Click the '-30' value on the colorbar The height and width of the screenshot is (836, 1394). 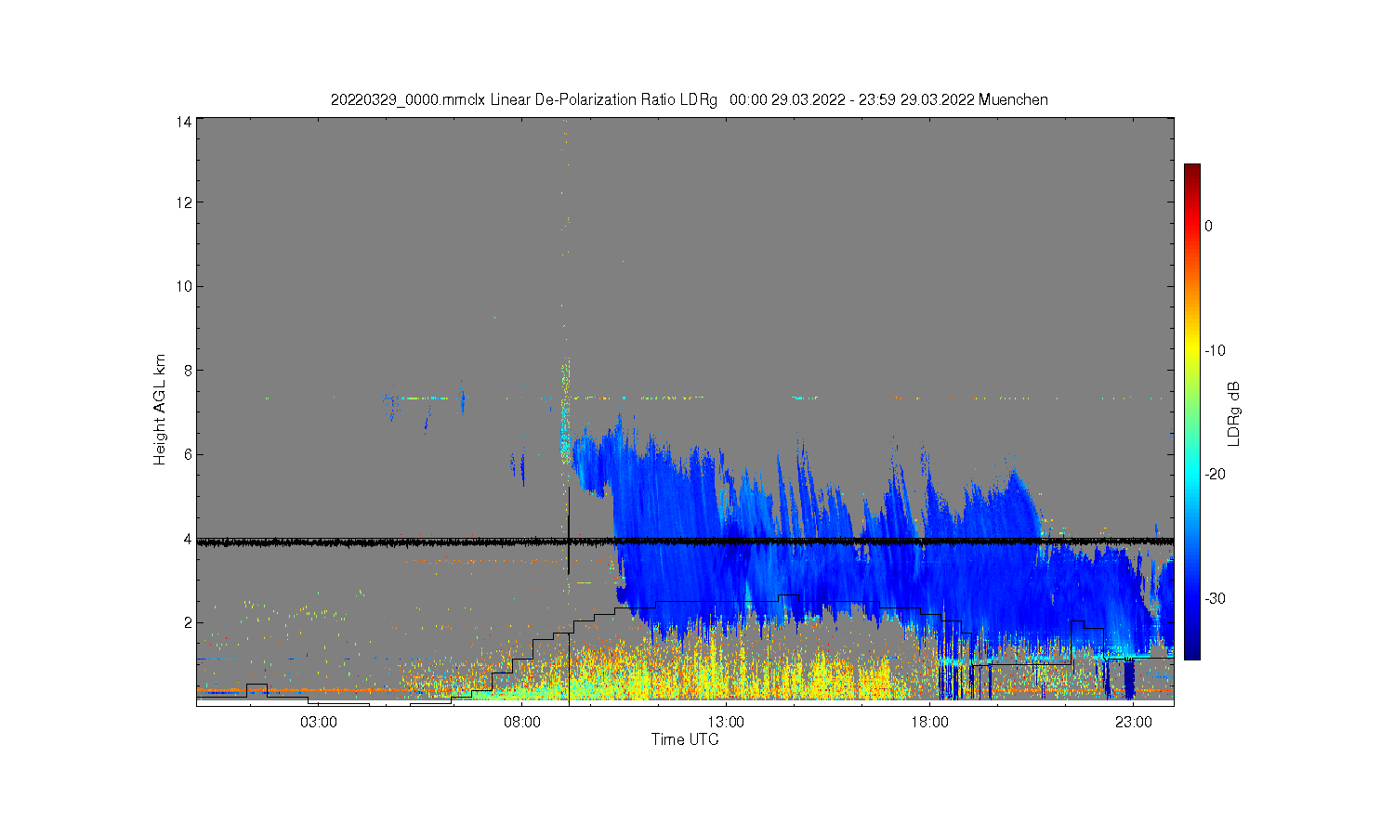tap(1215, 598)
